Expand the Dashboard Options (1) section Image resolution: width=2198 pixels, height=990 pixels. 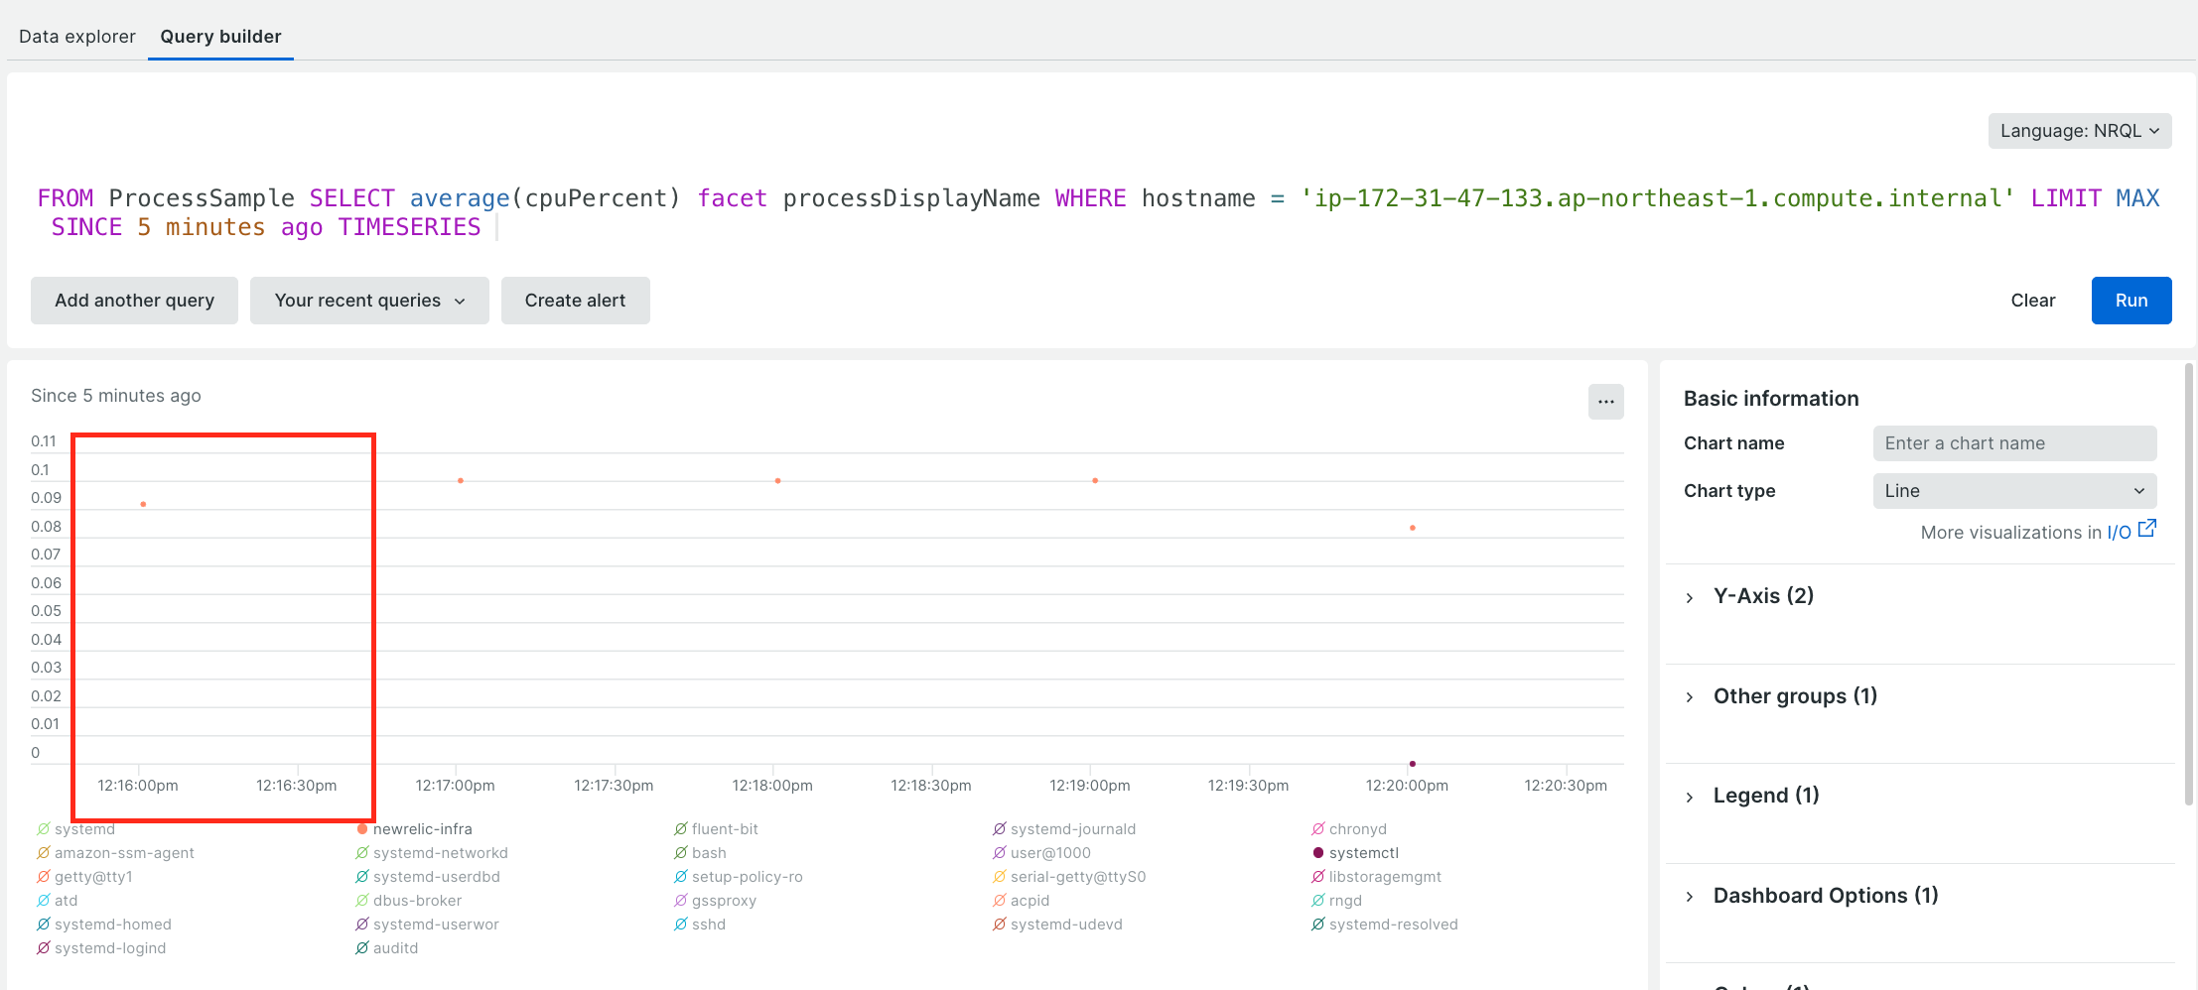[1826, 896]
